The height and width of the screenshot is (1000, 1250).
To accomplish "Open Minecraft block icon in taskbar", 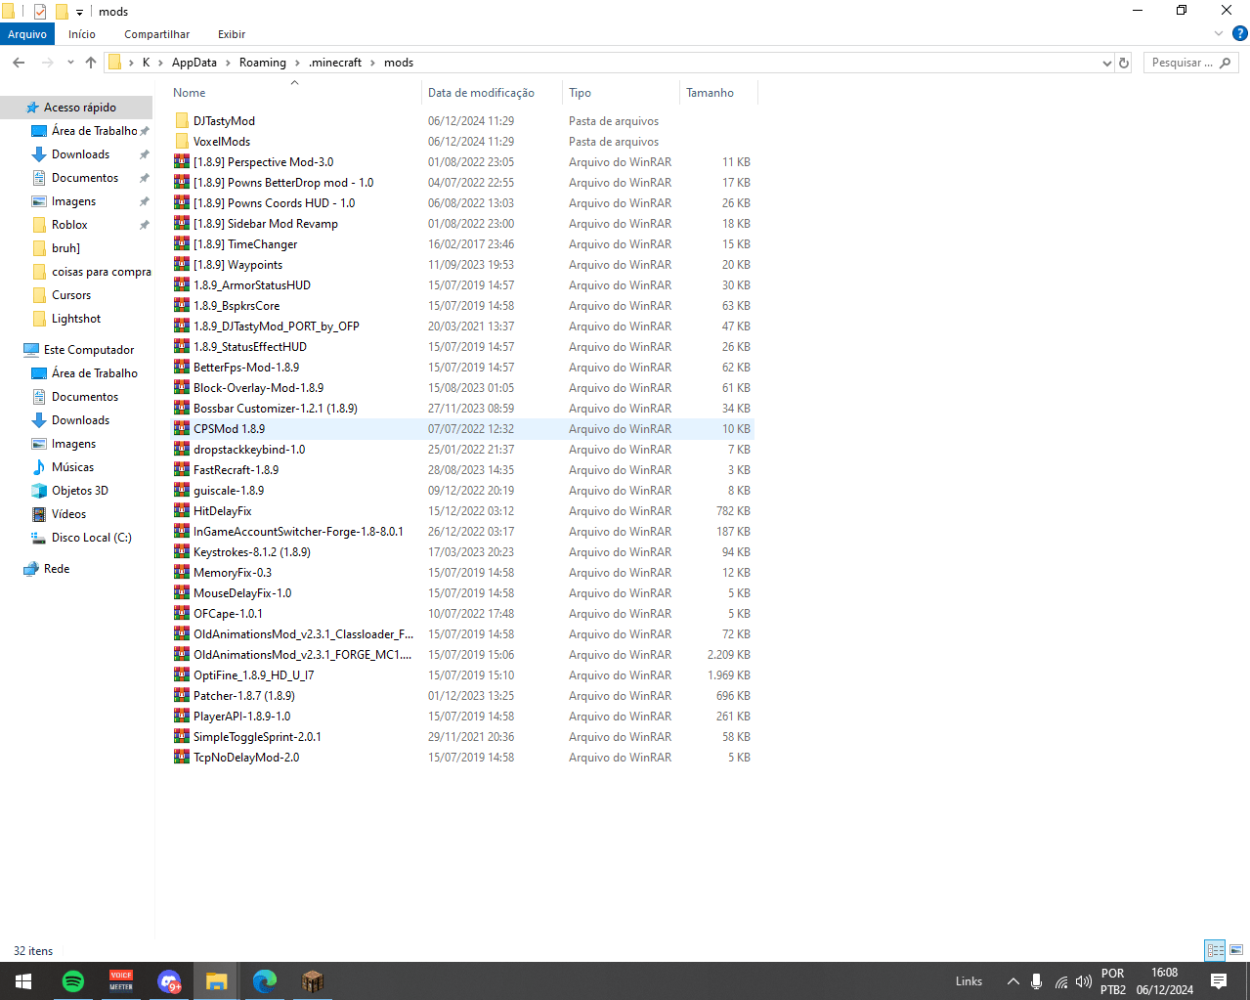I will click(313, 981).
